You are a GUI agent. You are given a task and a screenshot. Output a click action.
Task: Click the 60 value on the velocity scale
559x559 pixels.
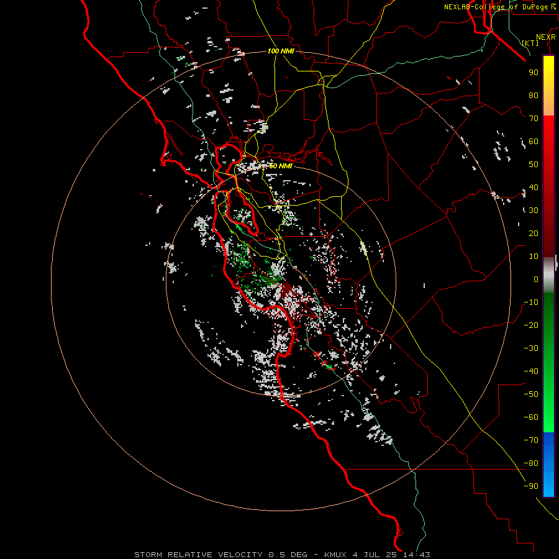(534, 141)
